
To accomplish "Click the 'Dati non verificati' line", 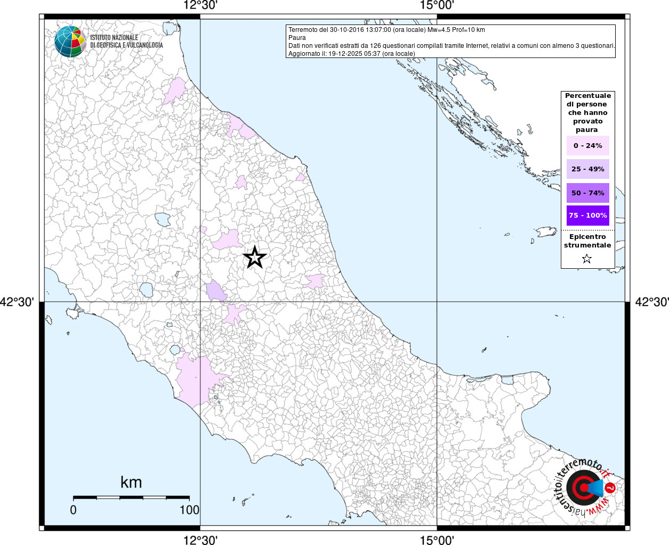I will coord(452,46).
